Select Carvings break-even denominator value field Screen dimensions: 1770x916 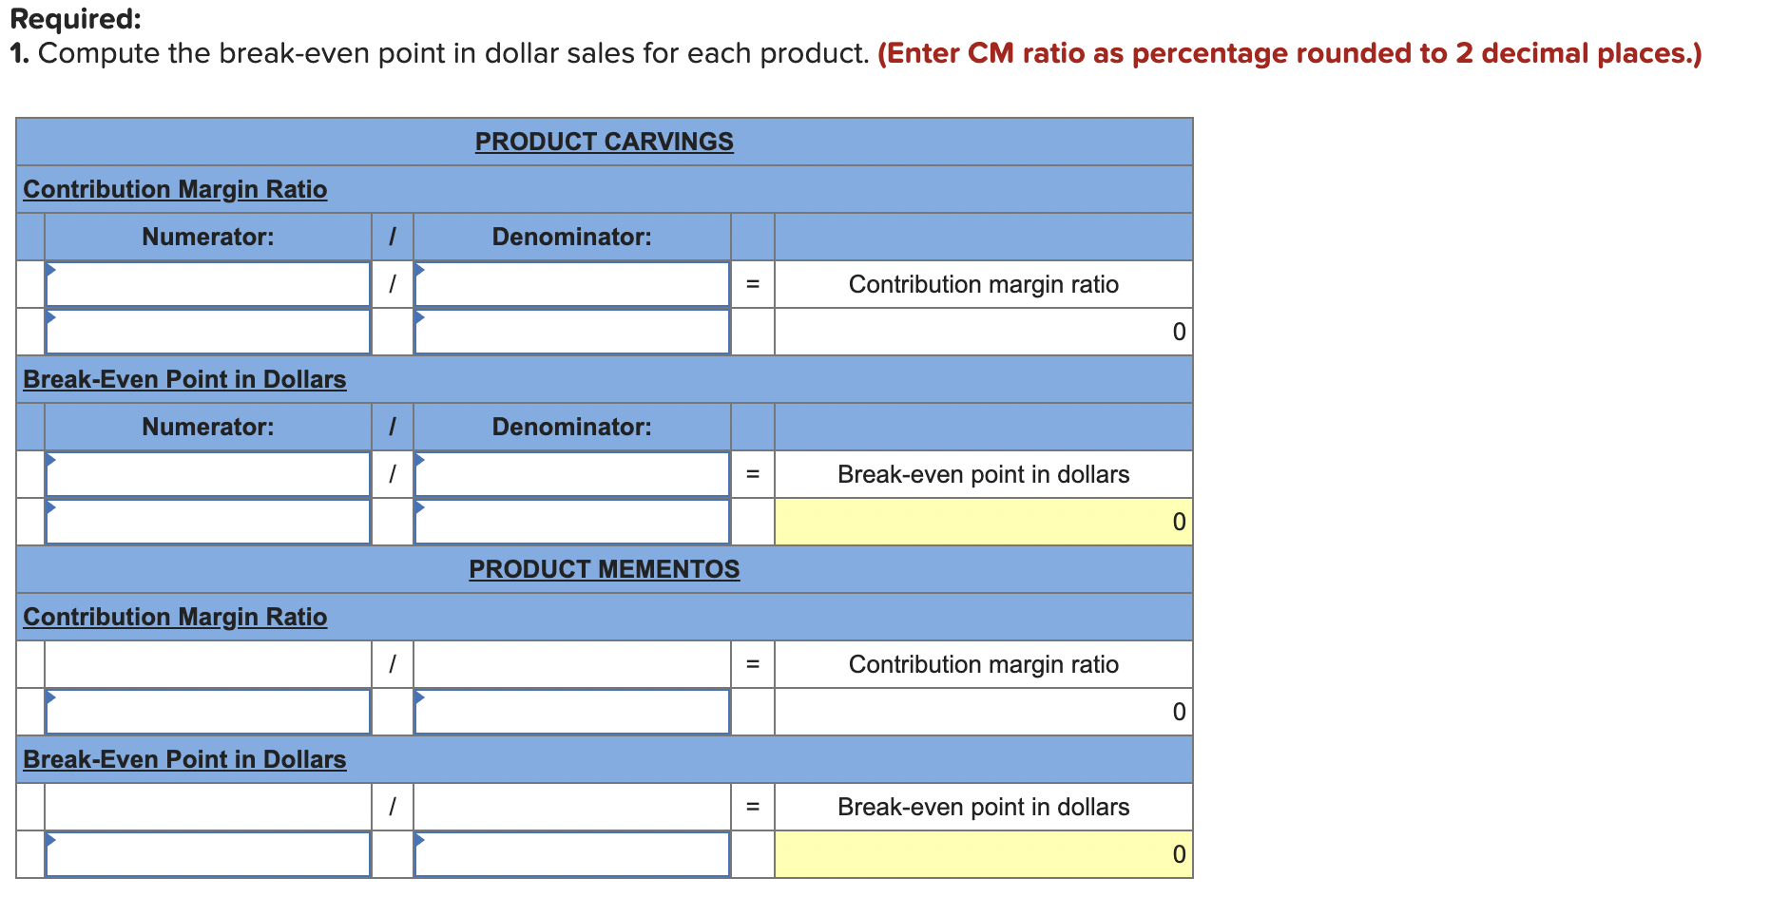click(572, 522)
